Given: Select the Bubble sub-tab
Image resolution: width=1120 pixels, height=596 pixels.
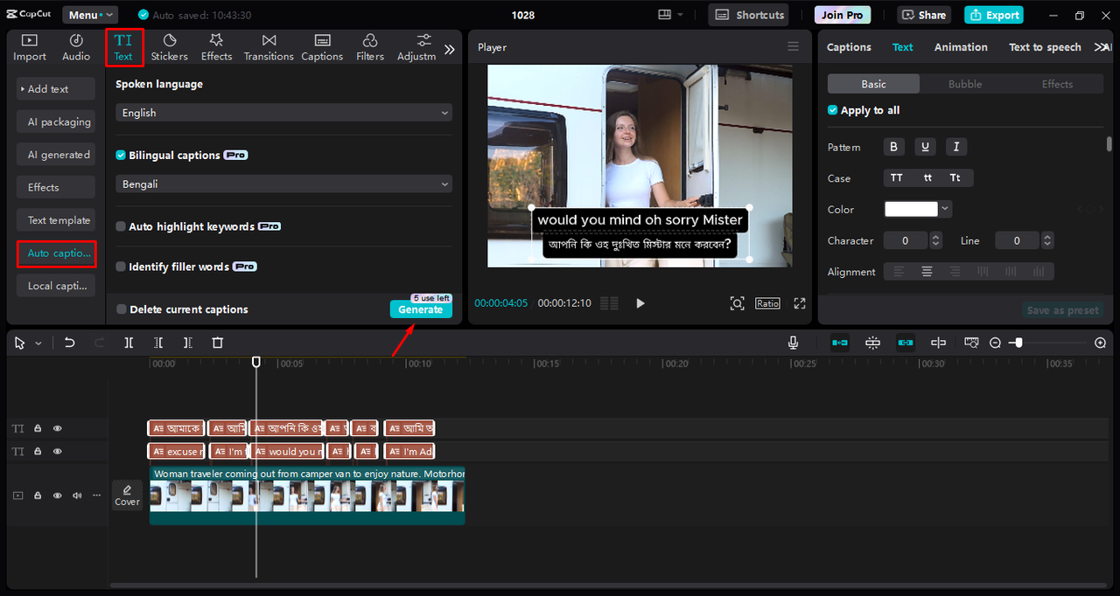Looking at the screenshot, I should (965, 84).
